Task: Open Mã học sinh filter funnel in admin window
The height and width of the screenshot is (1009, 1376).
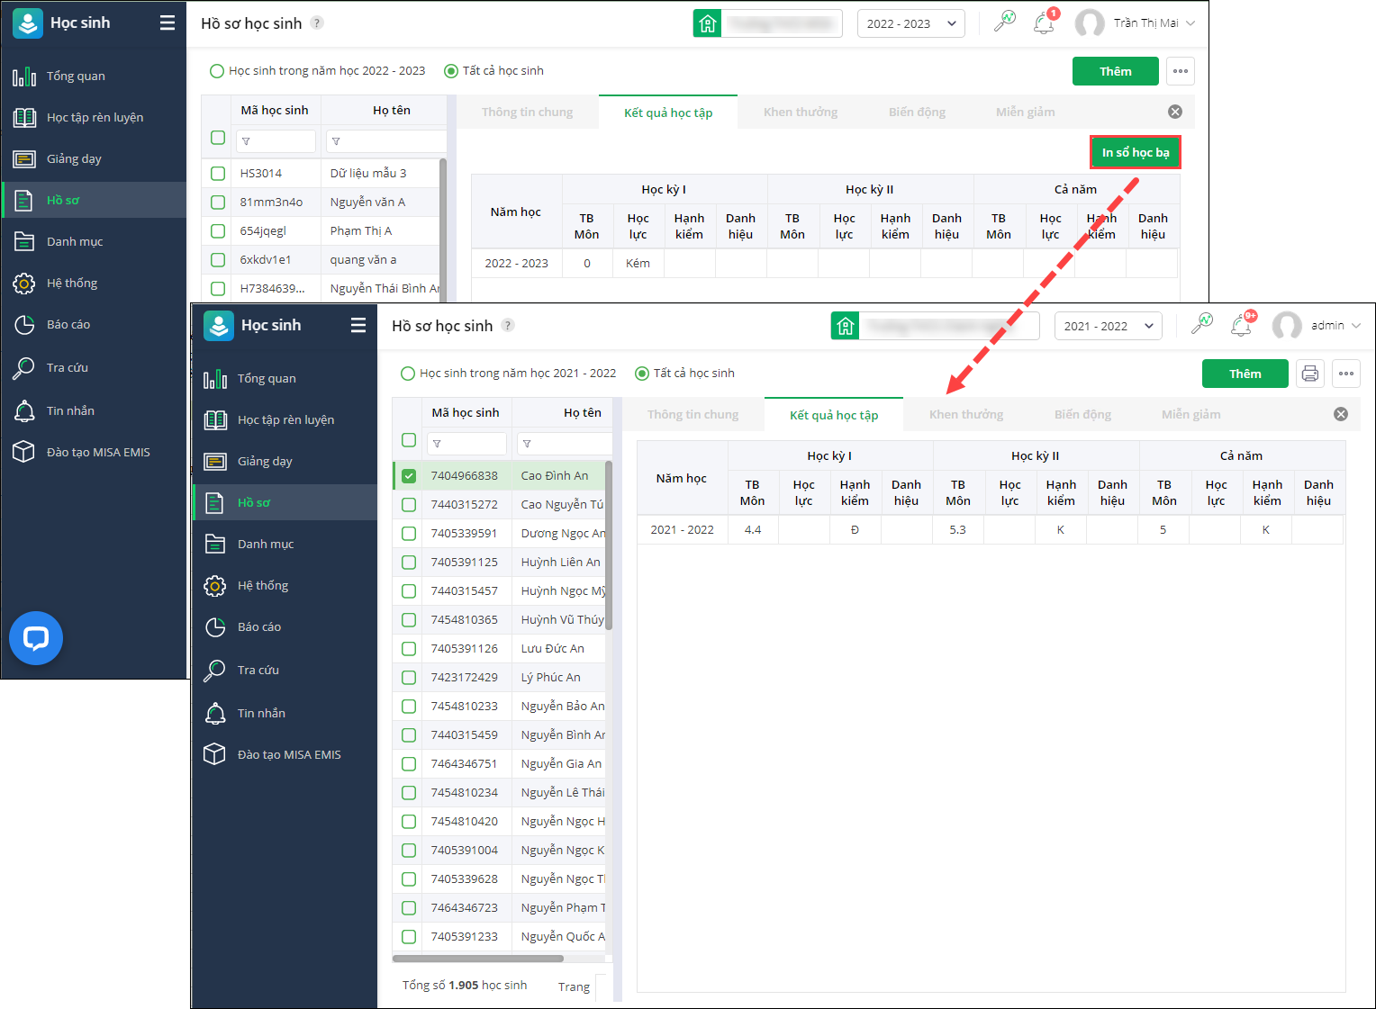Action: point(437,444)
